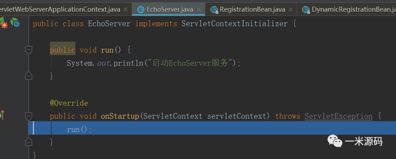Viewport: 396px width, 159px height.
Task: Click the ServletContextInitializer interface name
Action: pyautogui.click(x=234, y=24)
